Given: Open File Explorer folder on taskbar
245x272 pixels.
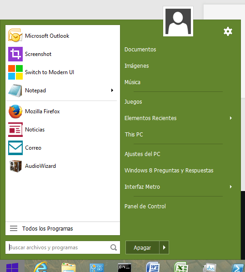Looking at the screenshot, I should pos(69,267).
